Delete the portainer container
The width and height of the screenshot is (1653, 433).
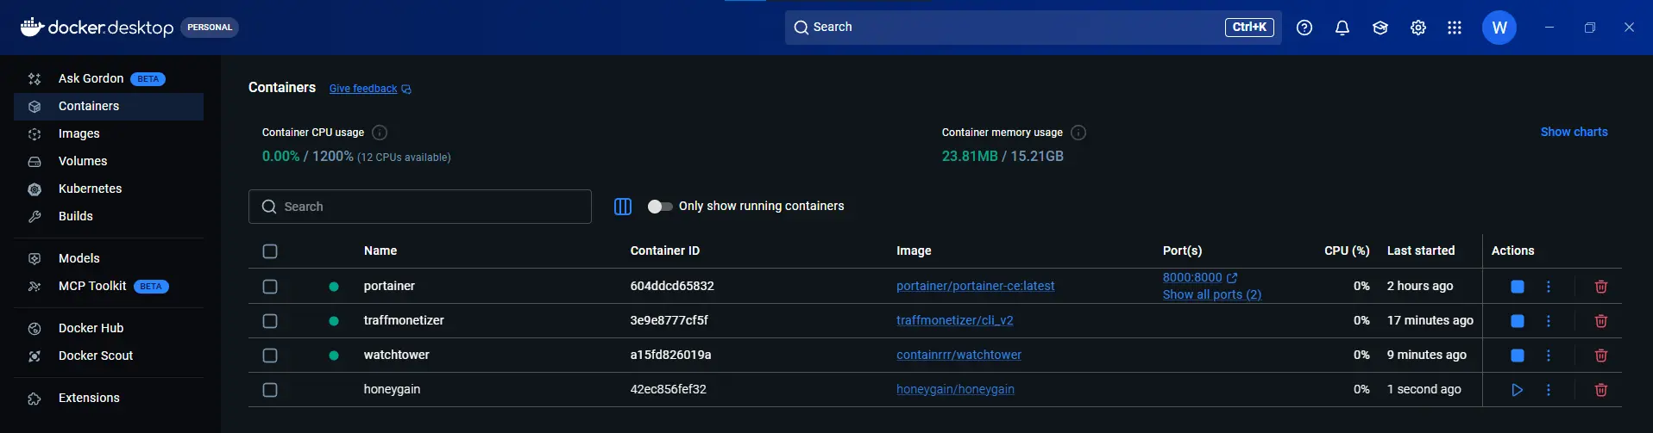[1601, 287]
